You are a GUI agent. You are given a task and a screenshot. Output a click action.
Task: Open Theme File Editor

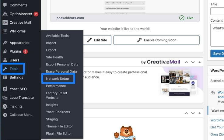point(59,126)
